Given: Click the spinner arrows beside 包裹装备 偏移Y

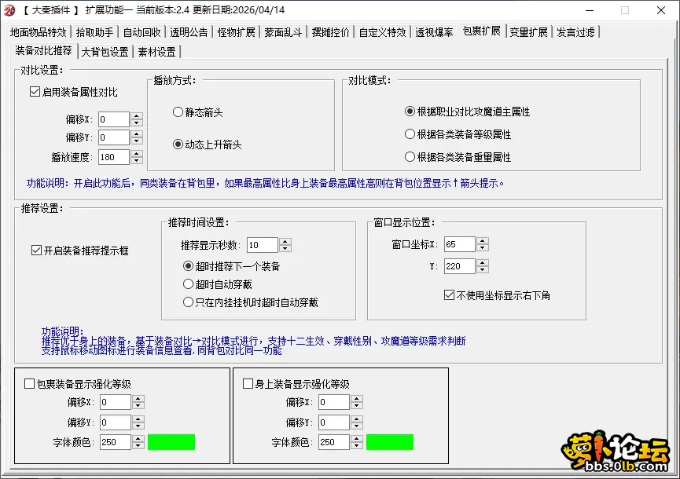Looking at the screenshot, I should [138, 422].
